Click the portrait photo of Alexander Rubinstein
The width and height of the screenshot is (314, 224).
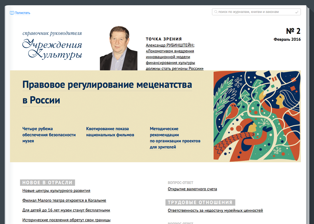point(118,48)
